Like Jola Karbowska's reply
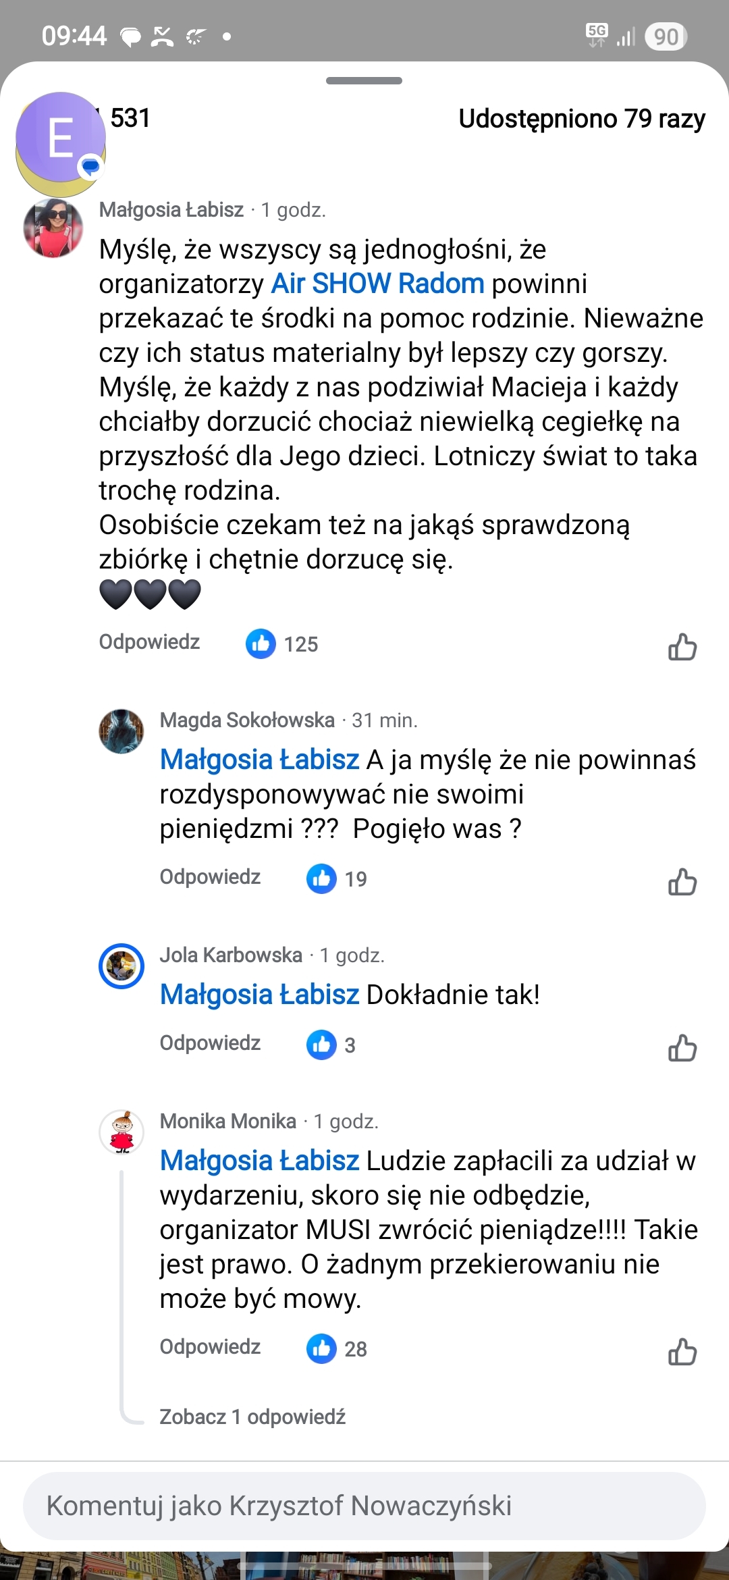This screenshot has width=729, height=1580. (x=682, y=1048)
